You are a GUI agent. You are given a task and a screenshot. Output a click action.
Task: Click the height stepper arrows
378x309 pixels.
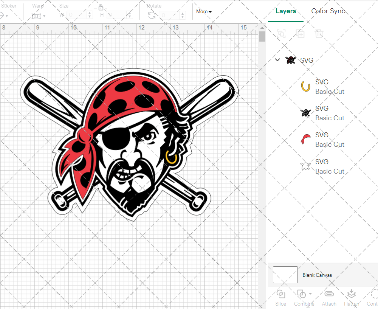(130, 15)
